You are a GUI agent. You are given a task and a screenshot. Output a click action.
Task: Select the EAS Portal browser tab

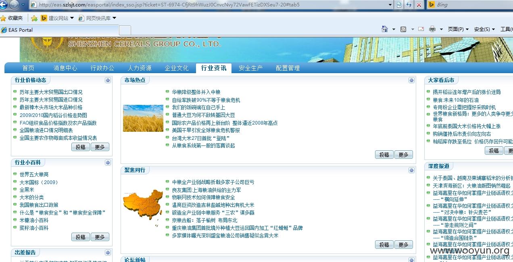coord(60,30)
